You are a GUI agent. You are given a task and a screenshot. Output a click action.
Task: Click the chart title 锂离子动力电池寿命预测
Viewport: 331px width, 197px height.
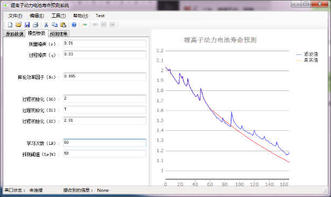(220, 40)
